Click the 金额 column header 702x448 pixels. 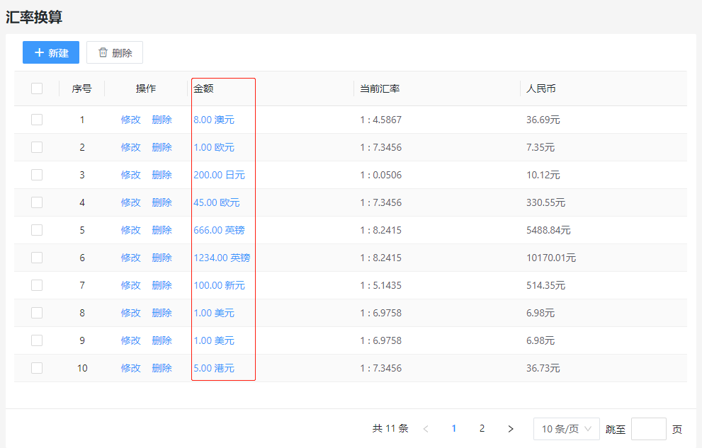tap(204, 88)
